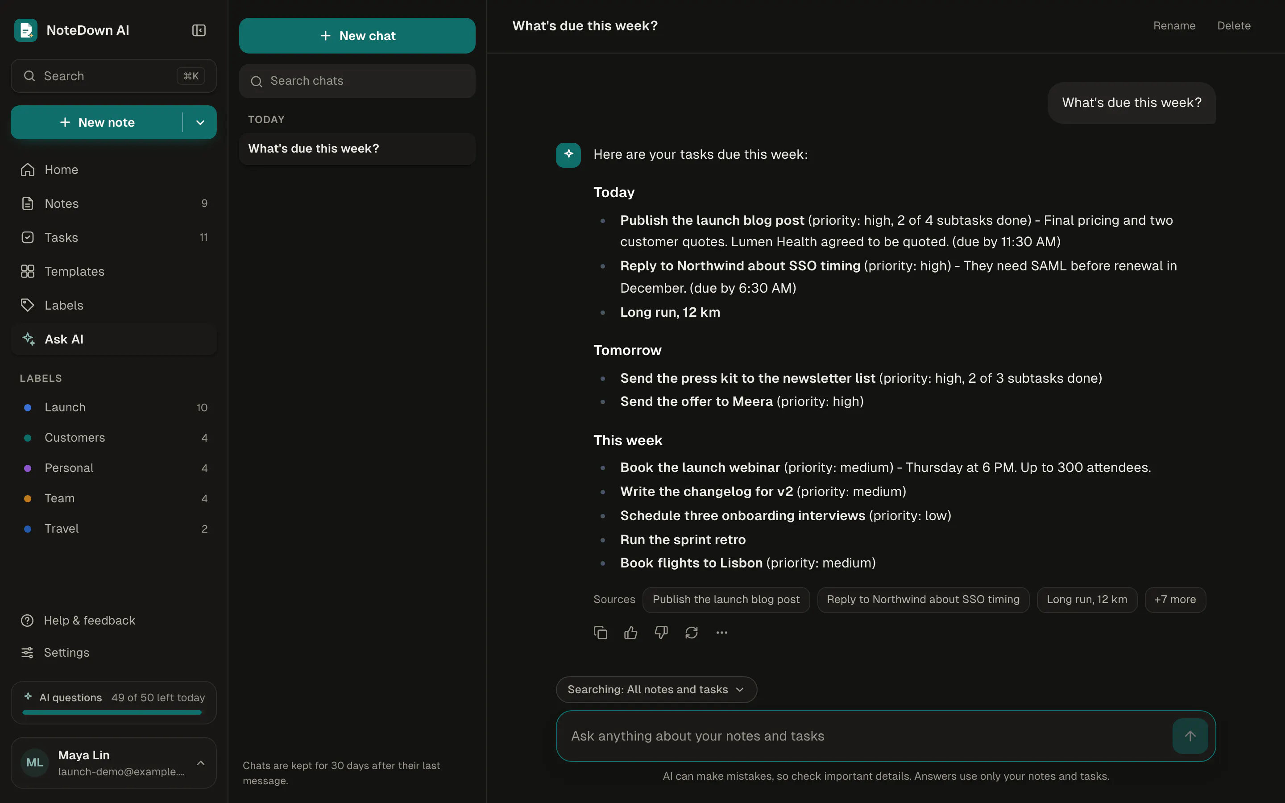Filter by the Customers label

pyautogui.click(x=114, y=438)
